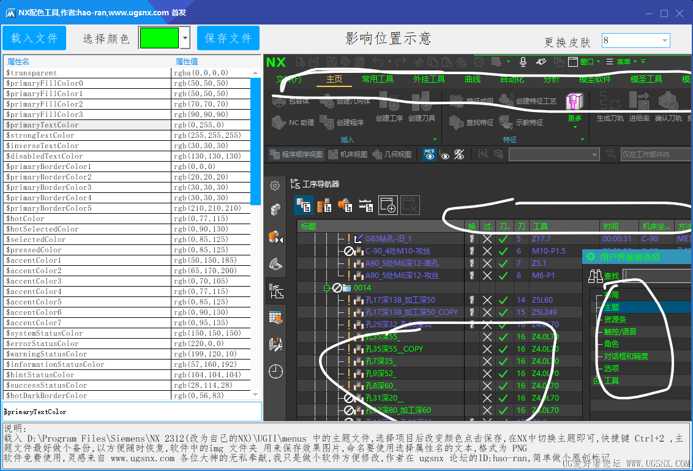The height and width of the screenshot is (471, 693).
Task: Switch to the 外挂工具 ribbon tab
Action: (429, 79)
